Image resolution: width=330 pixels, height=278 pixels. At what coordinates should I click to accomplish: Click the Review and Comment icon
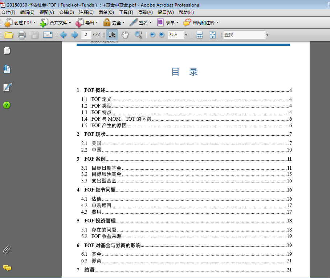(187, 22)
